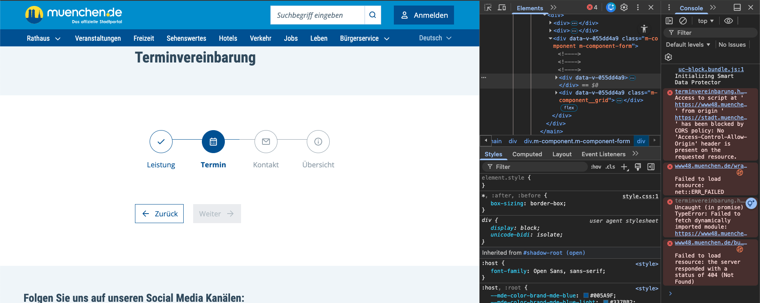Click the search magnifier icon on the website

click(x=372, y=15)
